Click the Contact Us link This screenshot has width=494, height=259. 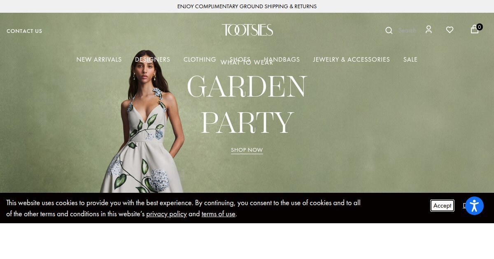(24, 31)
